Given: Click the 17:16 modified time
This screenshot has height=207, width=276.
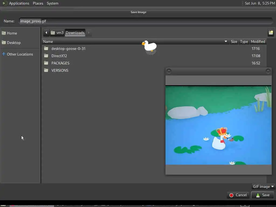Looking at the screenshot, I should [256, 49].
